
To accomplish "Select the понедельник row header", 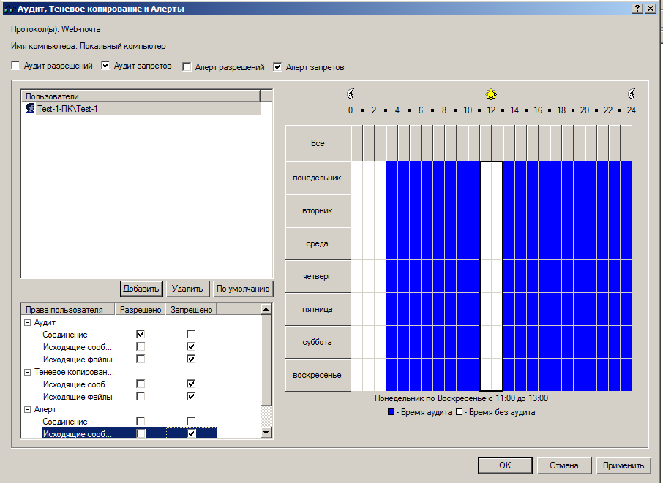I will tap(317, 178).
